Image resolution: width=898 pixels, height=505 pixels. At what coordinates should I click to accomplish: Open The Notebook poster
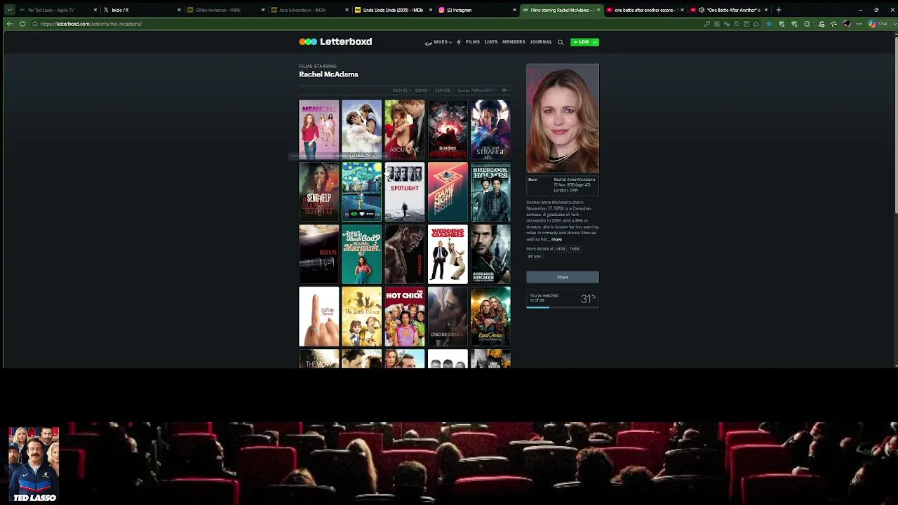tap(362, 130)
